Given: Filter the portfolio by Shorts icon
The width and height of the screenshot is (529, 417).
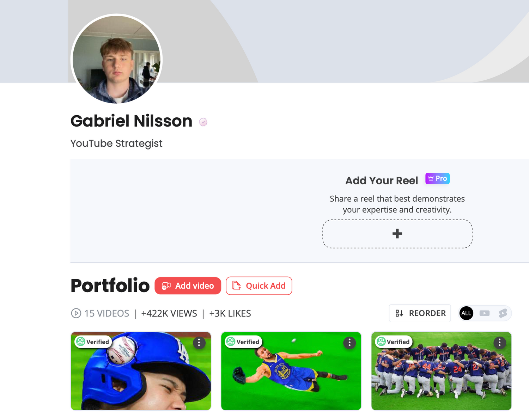Looking at the screenshot, I should coord(503,313).
